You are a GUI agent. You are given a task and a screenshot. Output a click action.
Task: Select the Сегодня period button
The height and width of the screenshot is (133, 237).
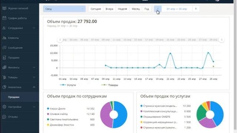(x=96, y=9)
